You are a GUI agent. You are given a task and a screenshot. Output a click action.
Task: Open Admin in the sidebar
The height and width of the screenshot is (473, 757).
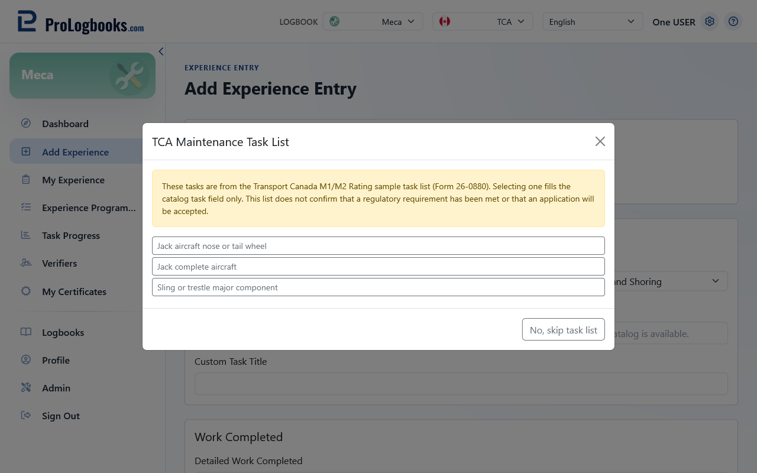pos(83,388)
